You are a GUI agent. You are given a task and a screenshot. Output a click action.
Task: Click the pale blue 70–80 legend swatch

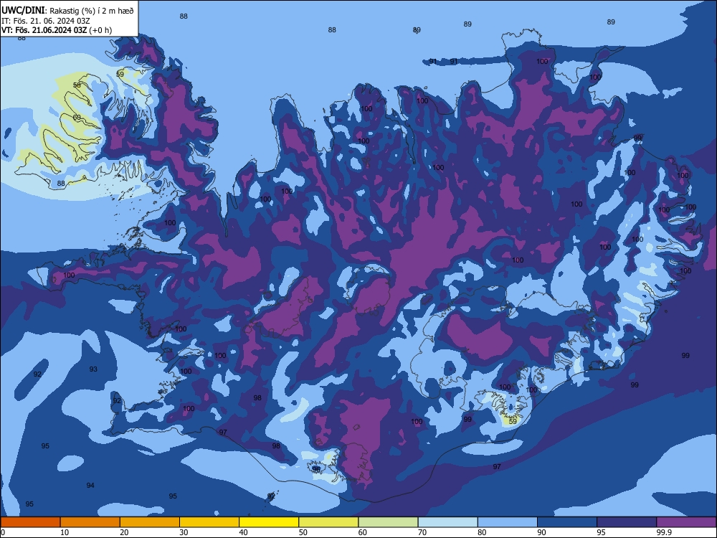pyautogui.click(x=447, y=522)
